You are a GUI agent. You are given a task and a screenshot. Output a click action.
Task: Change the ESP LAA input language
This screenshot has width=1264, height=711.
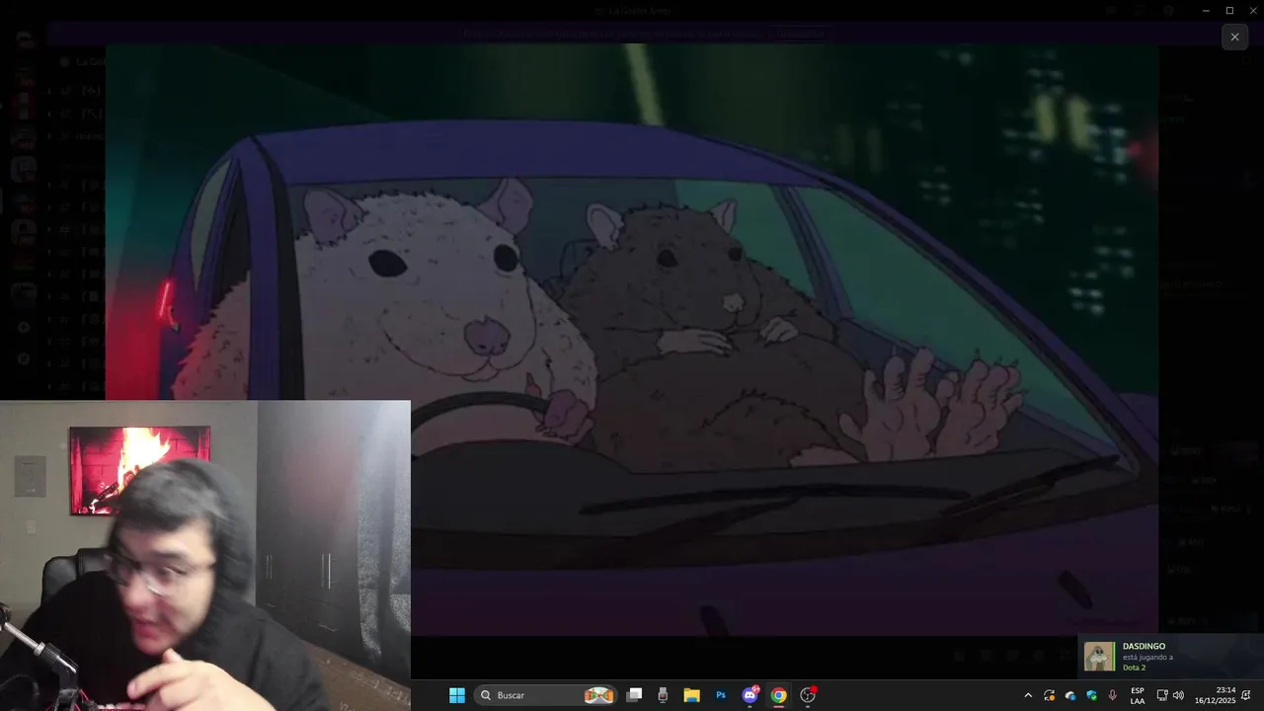coord(1138,695)
